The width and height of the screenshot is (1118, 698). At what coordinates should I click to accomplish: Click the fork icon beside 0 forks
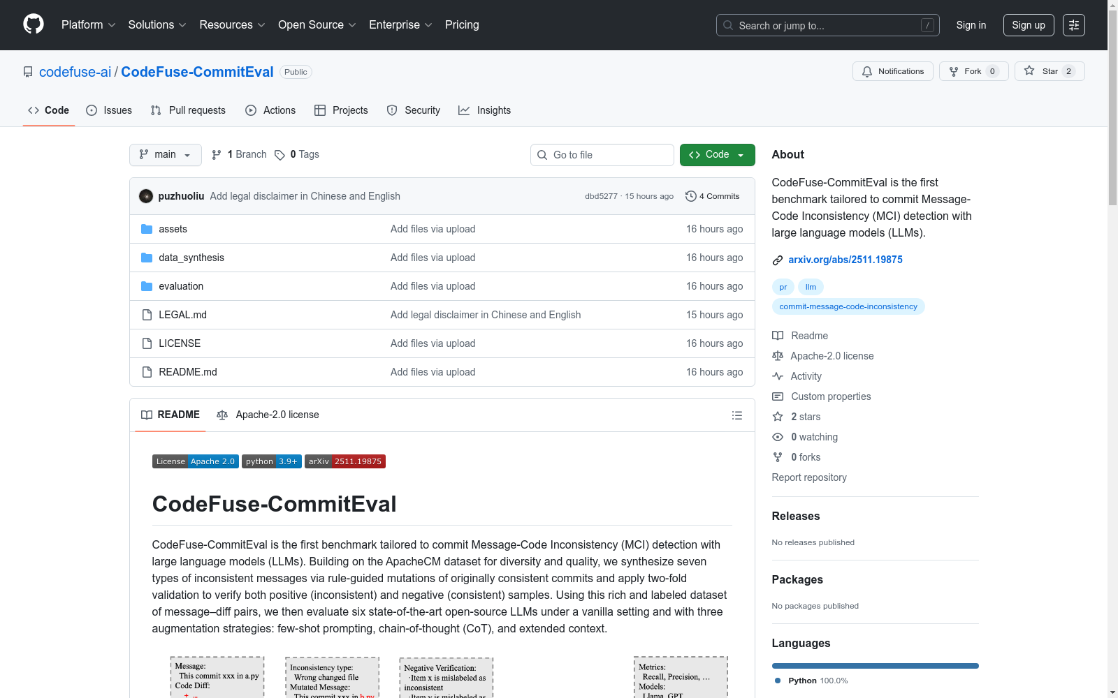(778, 457)
